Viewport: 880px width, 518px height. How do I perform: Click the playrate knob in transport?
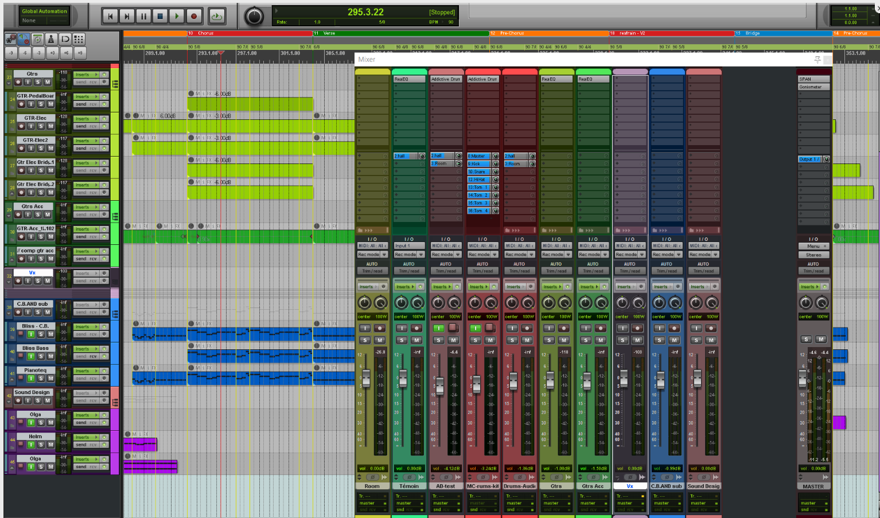[x=254, y=17]
